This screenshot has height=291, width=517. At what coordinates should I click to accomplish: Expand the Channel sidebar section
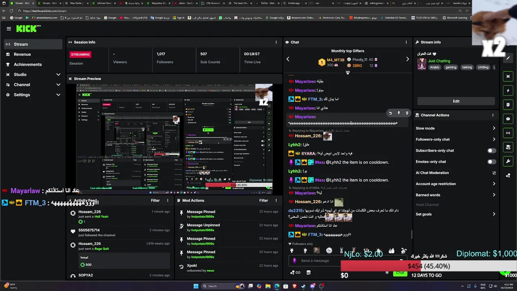(x=32, y=84)
